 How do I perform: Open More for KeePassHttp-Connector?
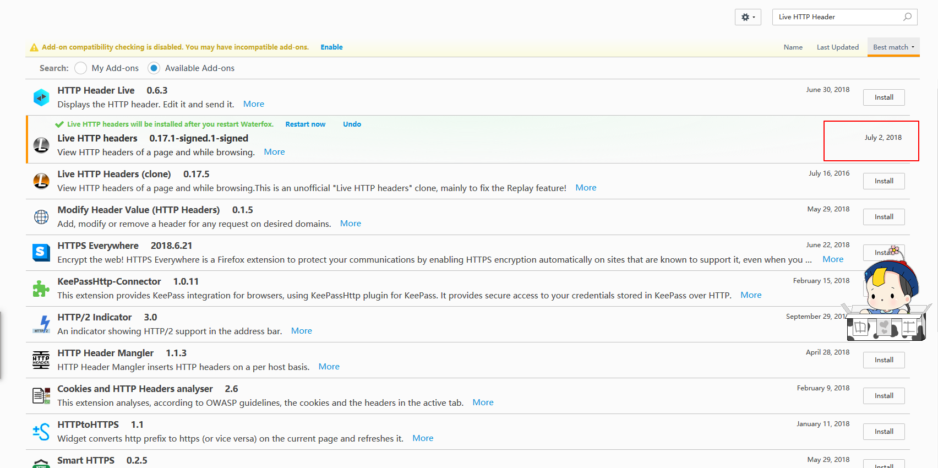point(751,295)
